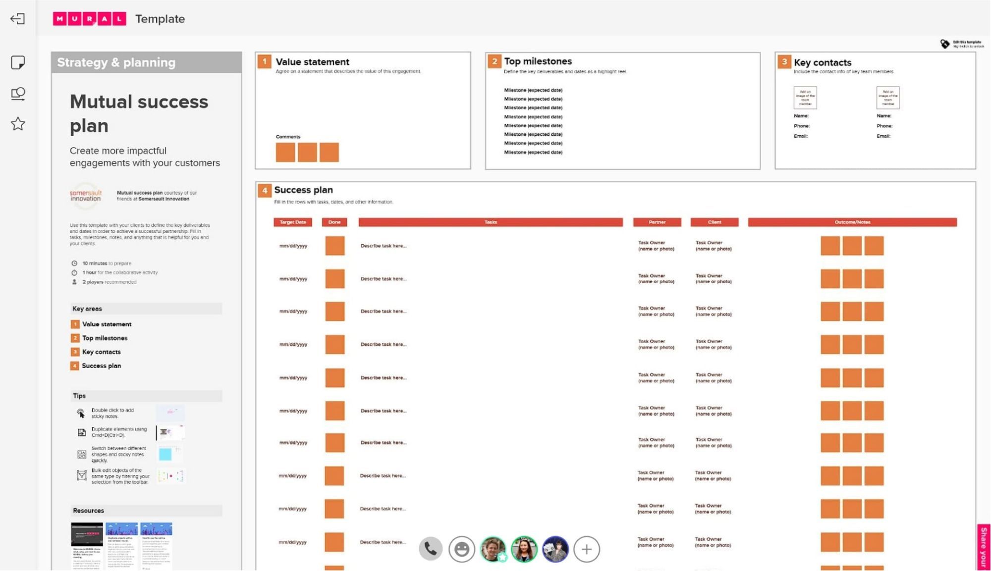Click the exit mural arrow icon

click(17, 19)
